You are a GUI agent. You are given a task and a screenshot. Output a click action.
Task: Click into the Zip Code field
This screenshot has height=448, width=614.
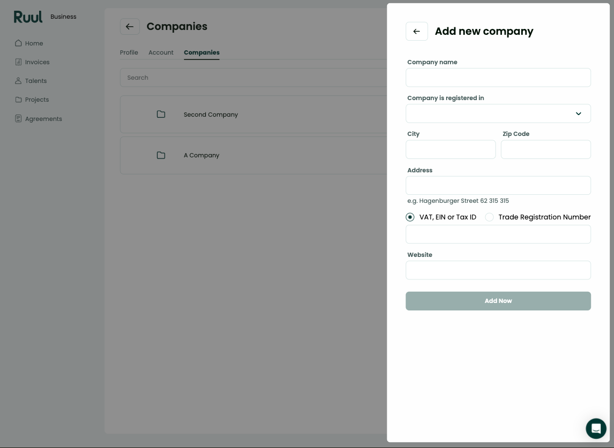click(546, 149)
